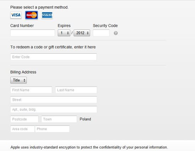Click the Town input field
Viewport: 195px width, 151px height.
tap(59, 119)
